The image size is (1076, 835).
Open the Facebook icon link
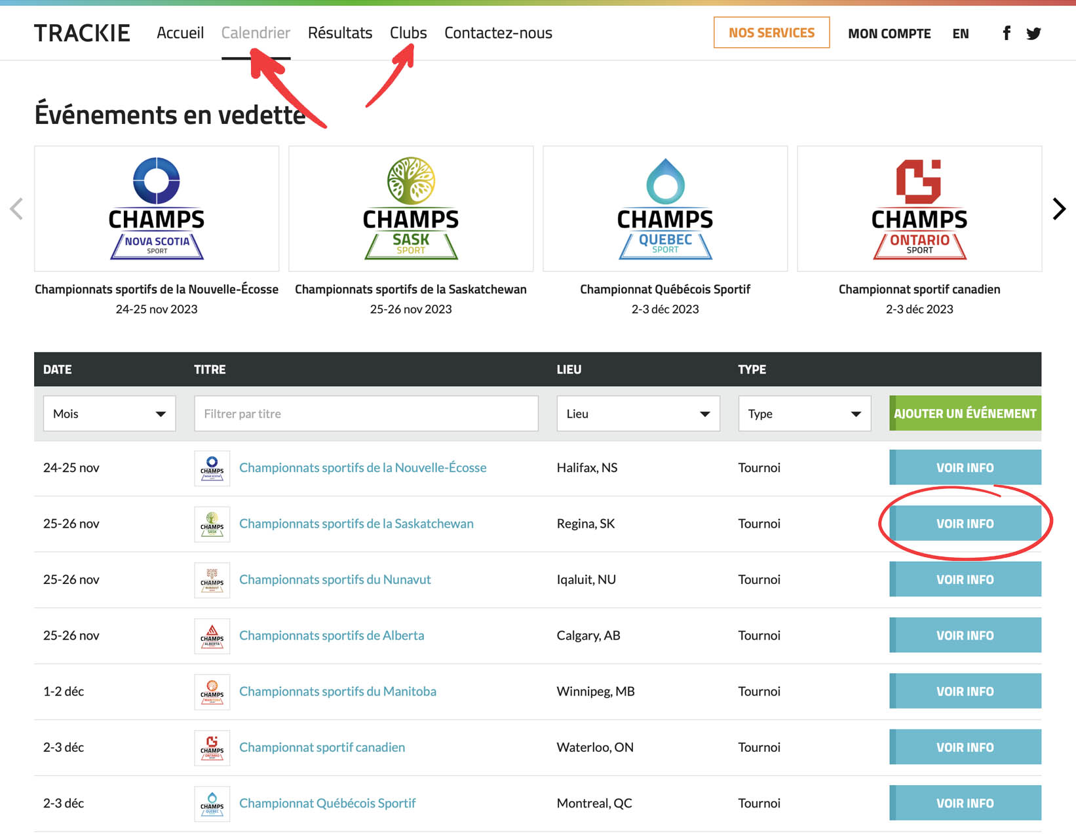click(1007, 33)
